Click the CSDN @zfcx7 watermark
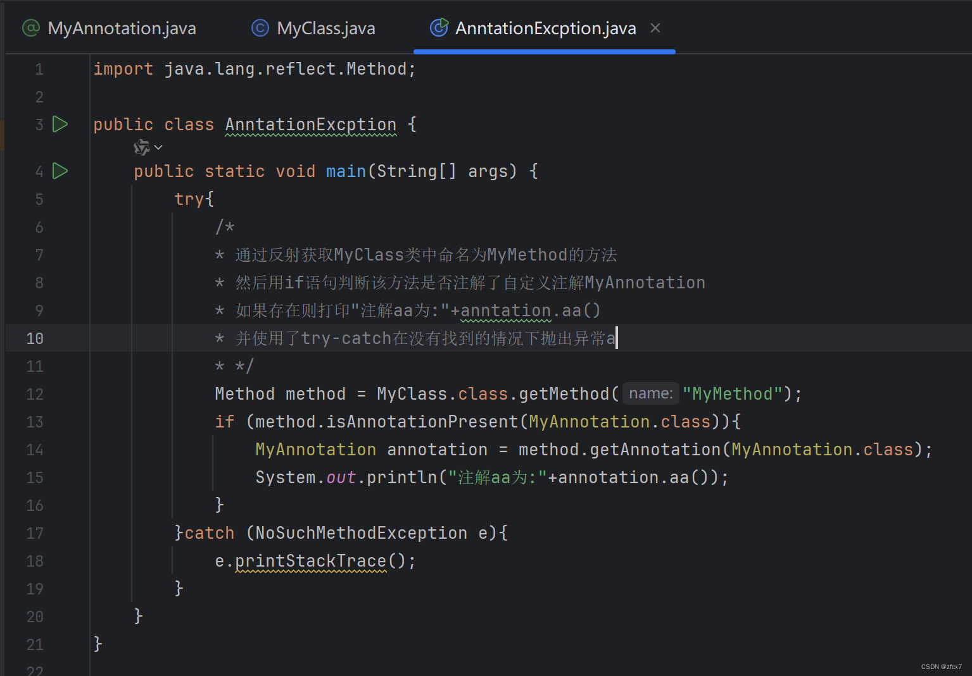The width and height of the screenshot is (972, 676). click(942, 666)
